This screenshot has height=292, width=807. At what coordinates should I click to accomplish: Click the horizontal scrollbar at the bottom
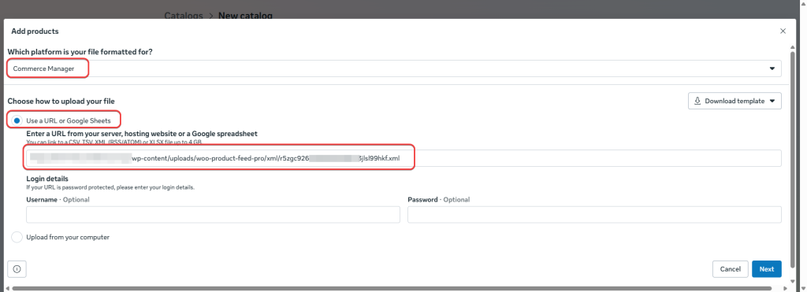392,288
